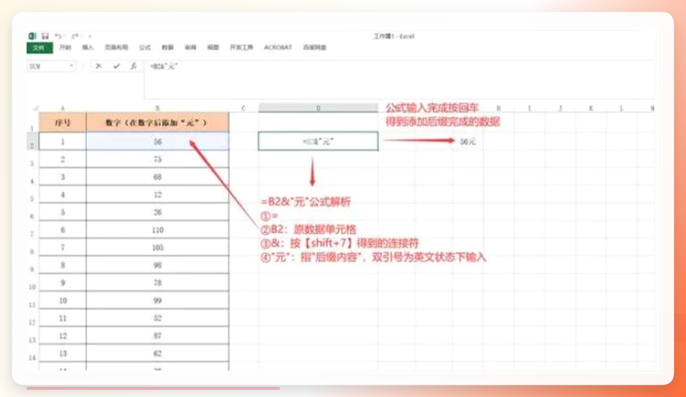Click active cell D2 containing the formula
The image size is (686, 397).
coord(318,141)
